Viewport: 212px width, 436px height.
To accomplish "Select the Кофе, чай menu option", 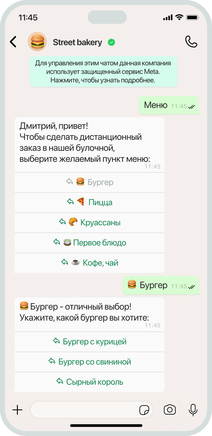I will (90, 263).
